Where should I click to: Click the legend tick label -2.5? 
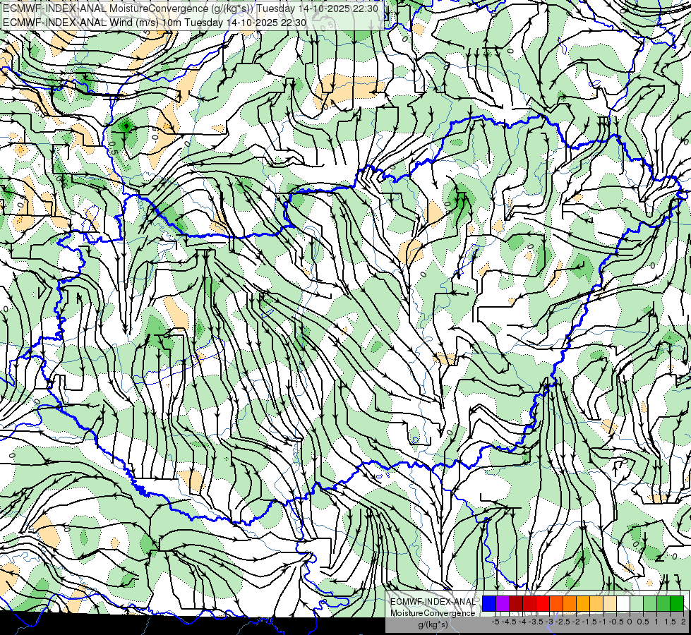pyautogui.click(x=563, y=622)
